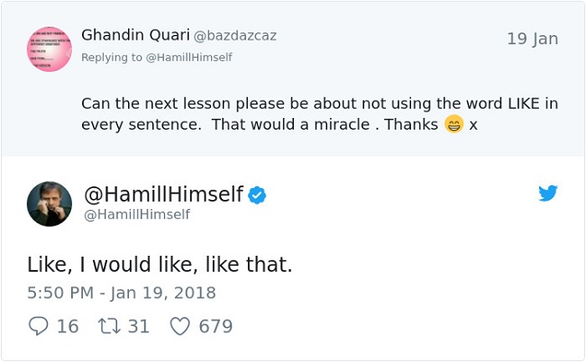Click the retweet count of 31
586x362 pixels.
pyautogui.click(x=138, y=326)
